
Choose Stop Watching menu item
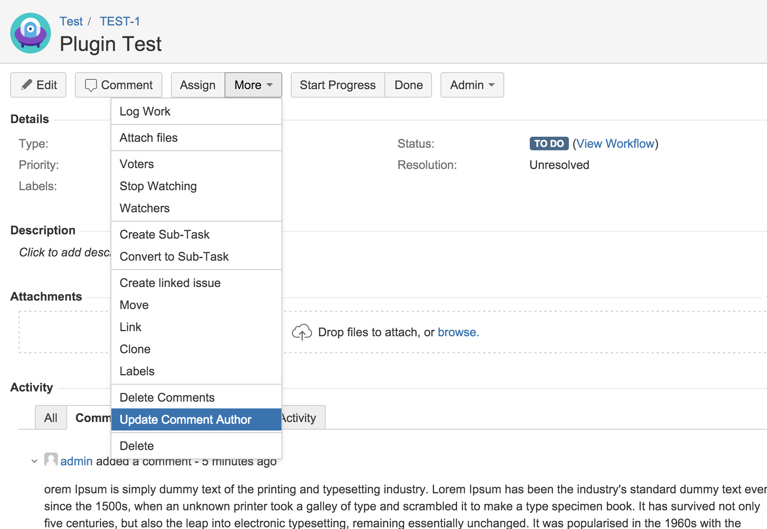click(196, 186)
